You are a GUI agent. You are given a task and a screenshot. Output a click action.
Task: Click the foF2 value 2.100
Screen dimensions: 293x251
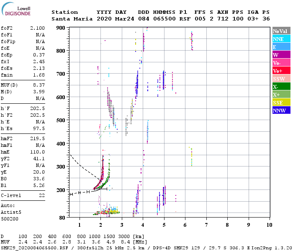(37, 28)
